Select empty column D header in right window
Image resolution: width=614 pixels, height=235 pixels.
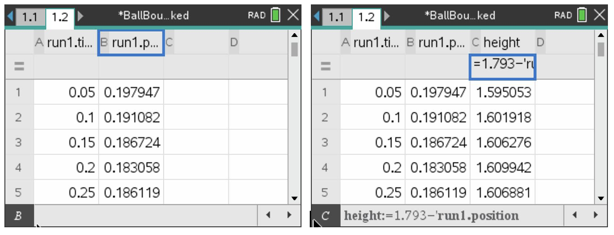tap(564, 42)
